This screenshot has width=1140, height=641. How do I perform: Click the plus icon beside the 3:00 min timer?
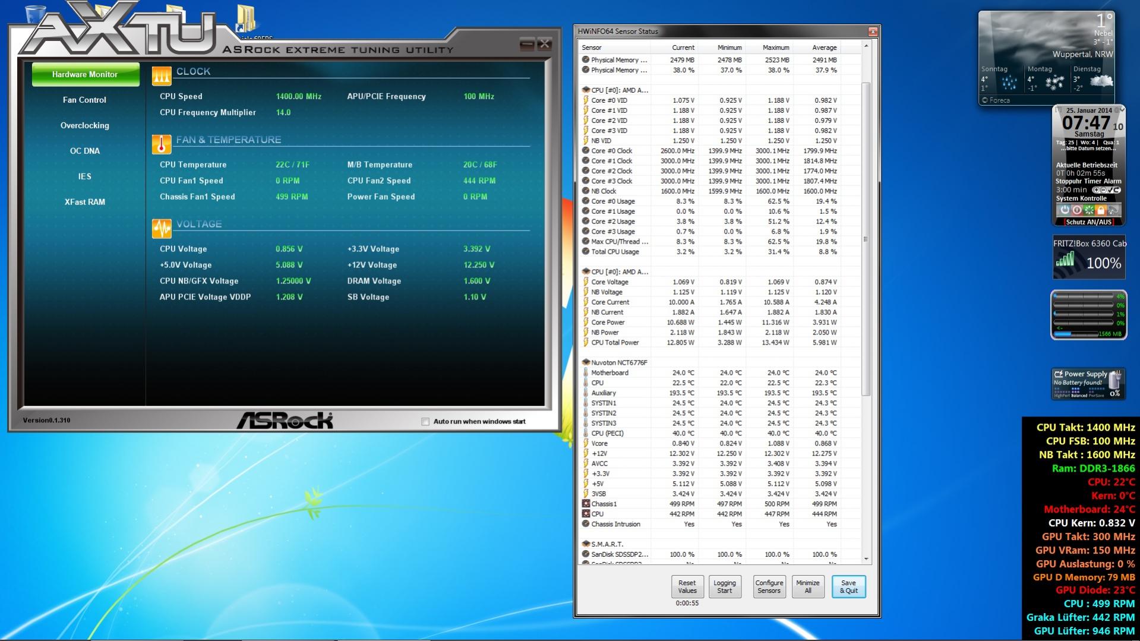pos(1095,190)
